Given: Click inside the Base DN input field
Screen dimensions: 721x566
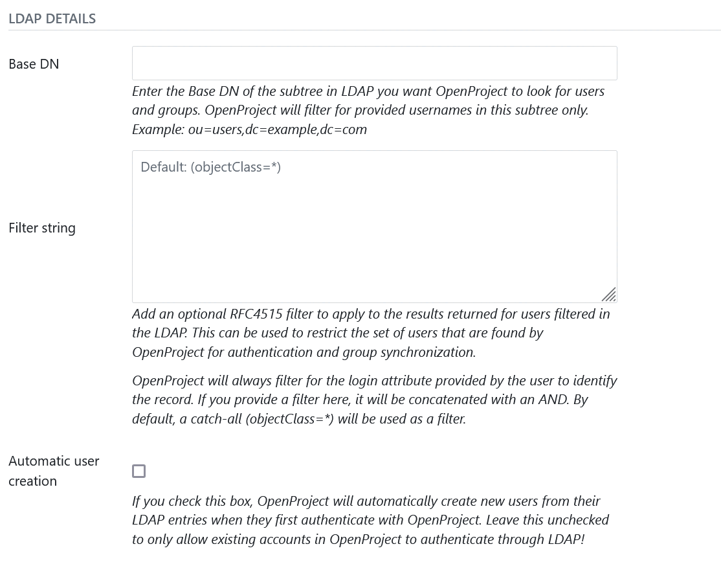Looking at the screenshot, I should tap(374, 63).
